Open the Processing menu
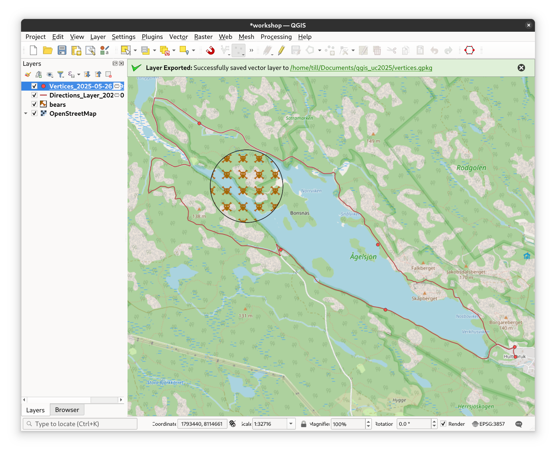The height and width of the screenshot is (454, 556). (x=276, y=37)
